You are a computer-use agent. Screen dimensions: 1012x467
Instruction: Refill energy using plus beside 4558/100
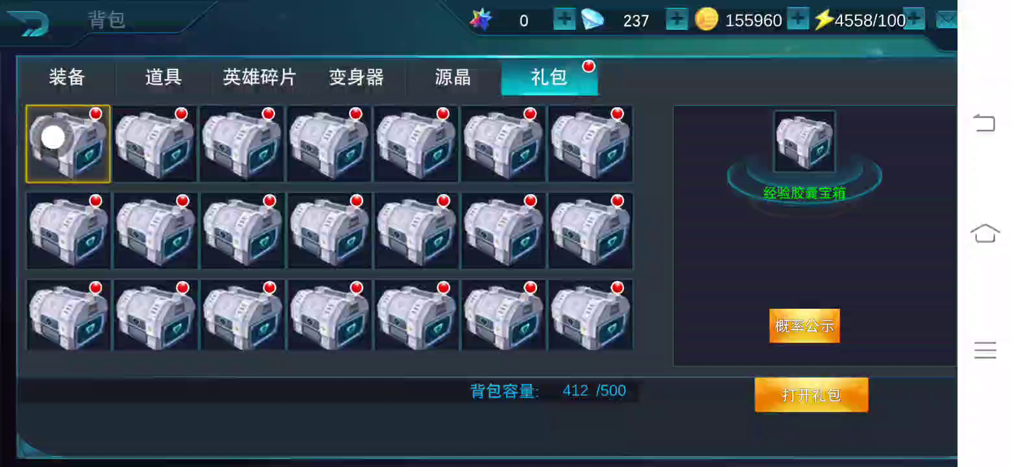(x=913, y=19)
